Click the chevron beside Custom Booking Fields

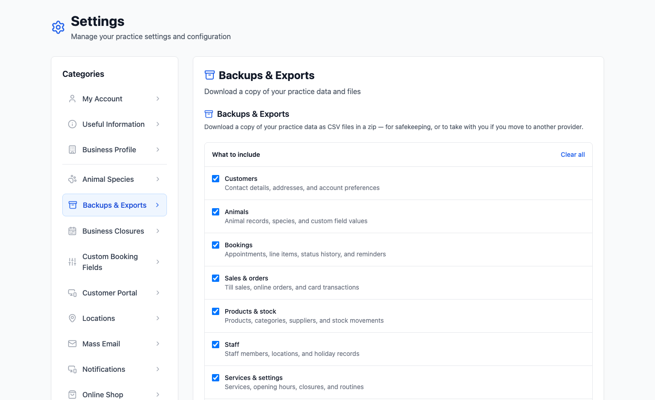[x=158, y=262]
